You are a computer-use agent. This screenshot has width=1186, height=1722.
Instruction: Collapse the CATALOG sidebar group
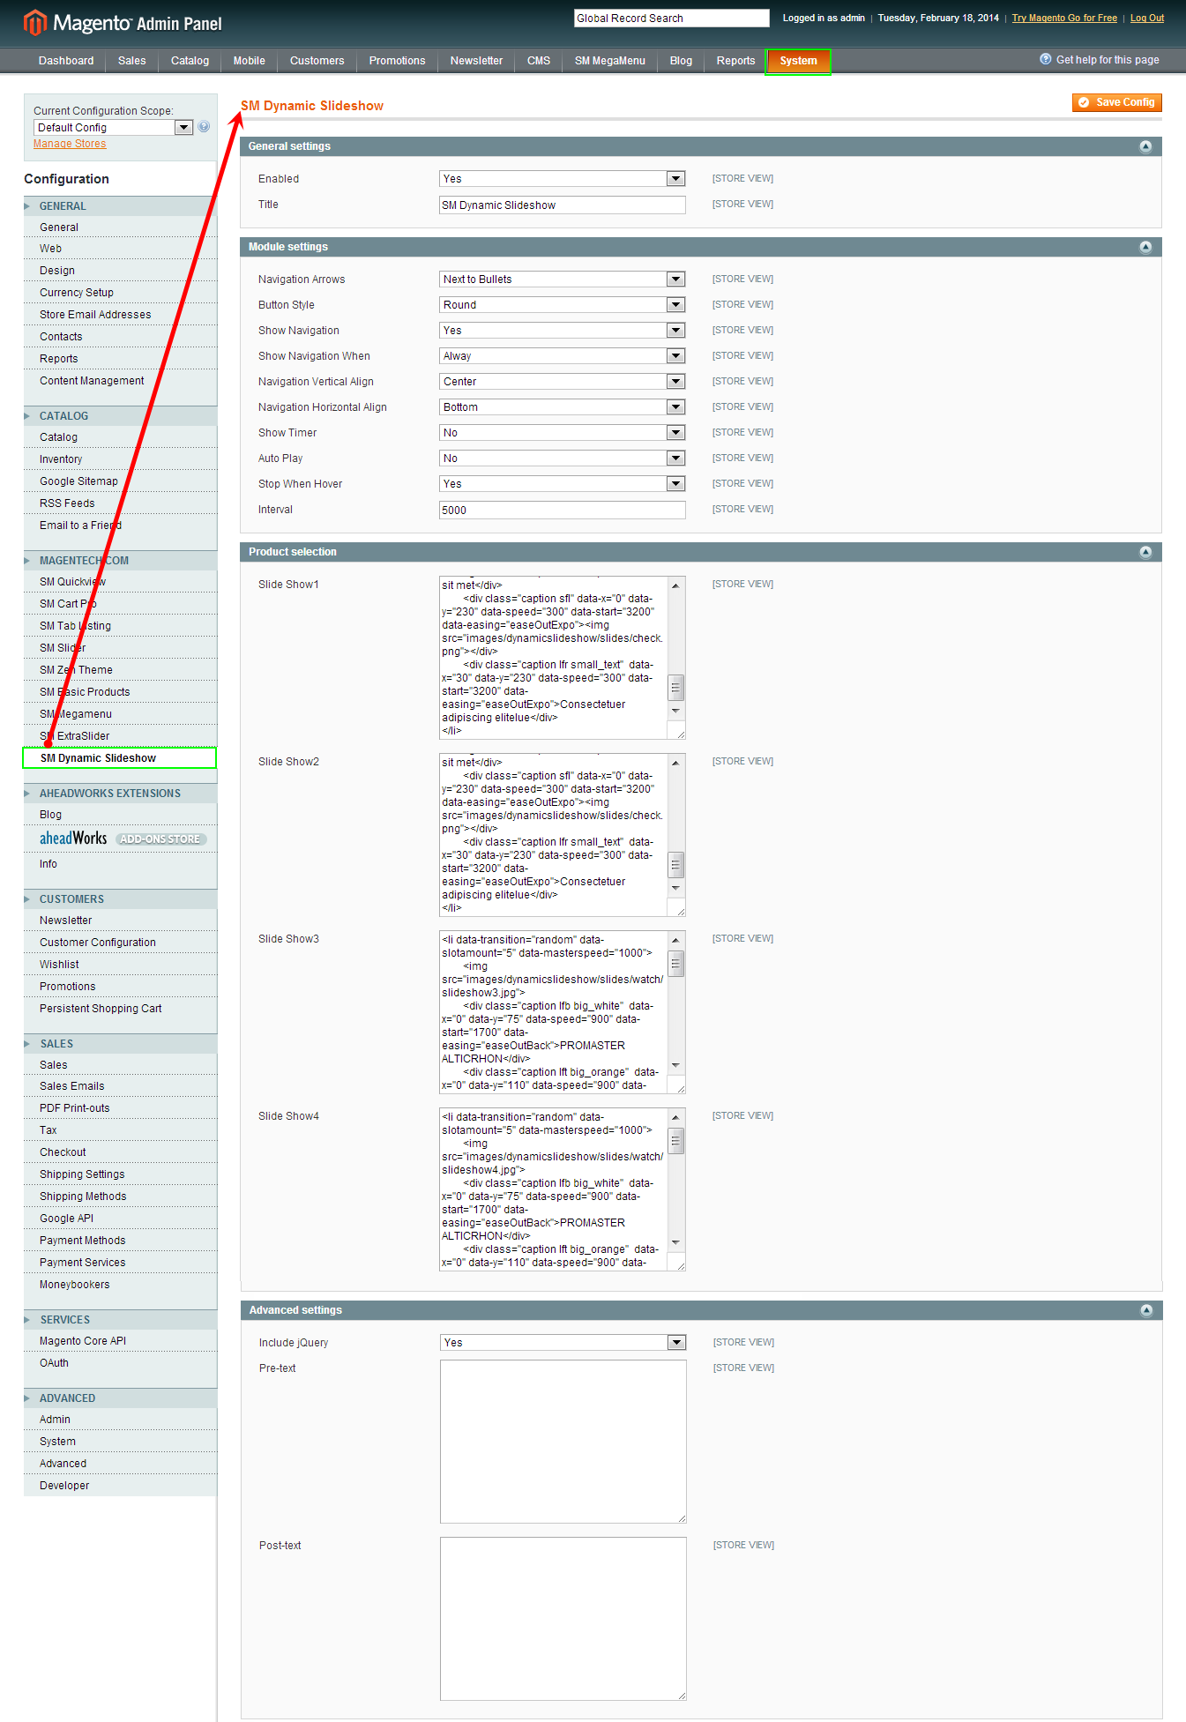coord(120,416)
